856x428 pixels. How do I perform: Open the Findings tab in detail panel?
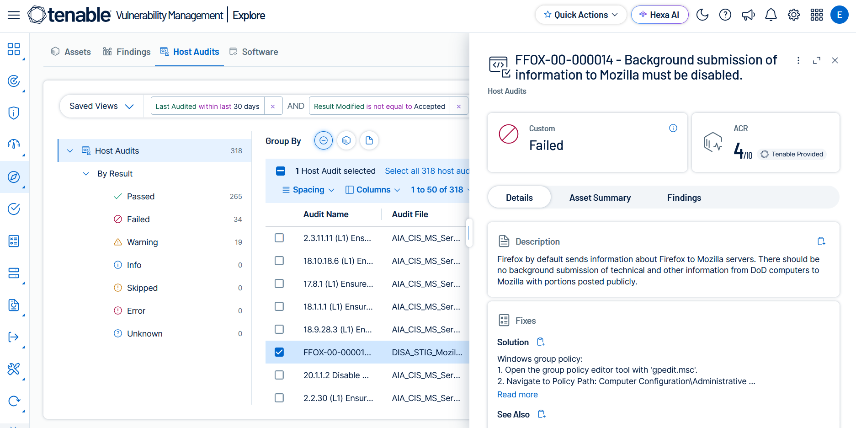[684, 198]
